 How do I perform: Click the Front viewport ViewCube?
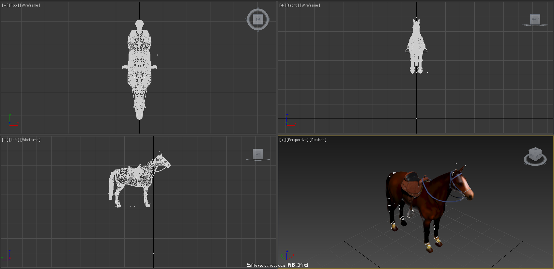(x=535, y=19)
